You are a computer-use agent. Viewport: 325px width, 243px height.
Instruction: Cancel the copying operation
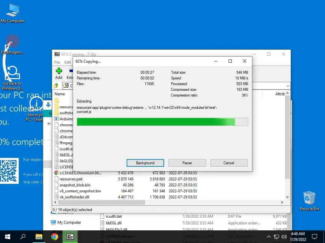tap(229, 163)
